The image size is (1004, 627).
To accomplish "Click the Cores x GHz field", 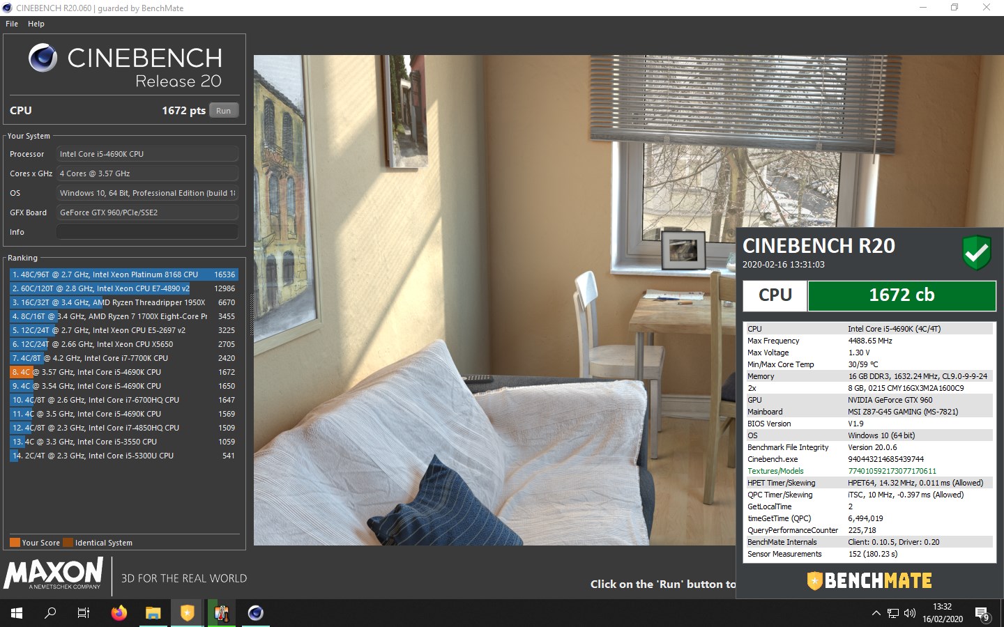I will [147, 173].
